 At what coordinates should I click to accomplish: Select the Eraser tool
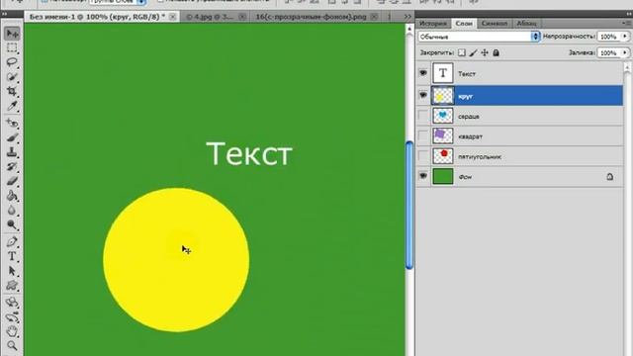(12, 181)
